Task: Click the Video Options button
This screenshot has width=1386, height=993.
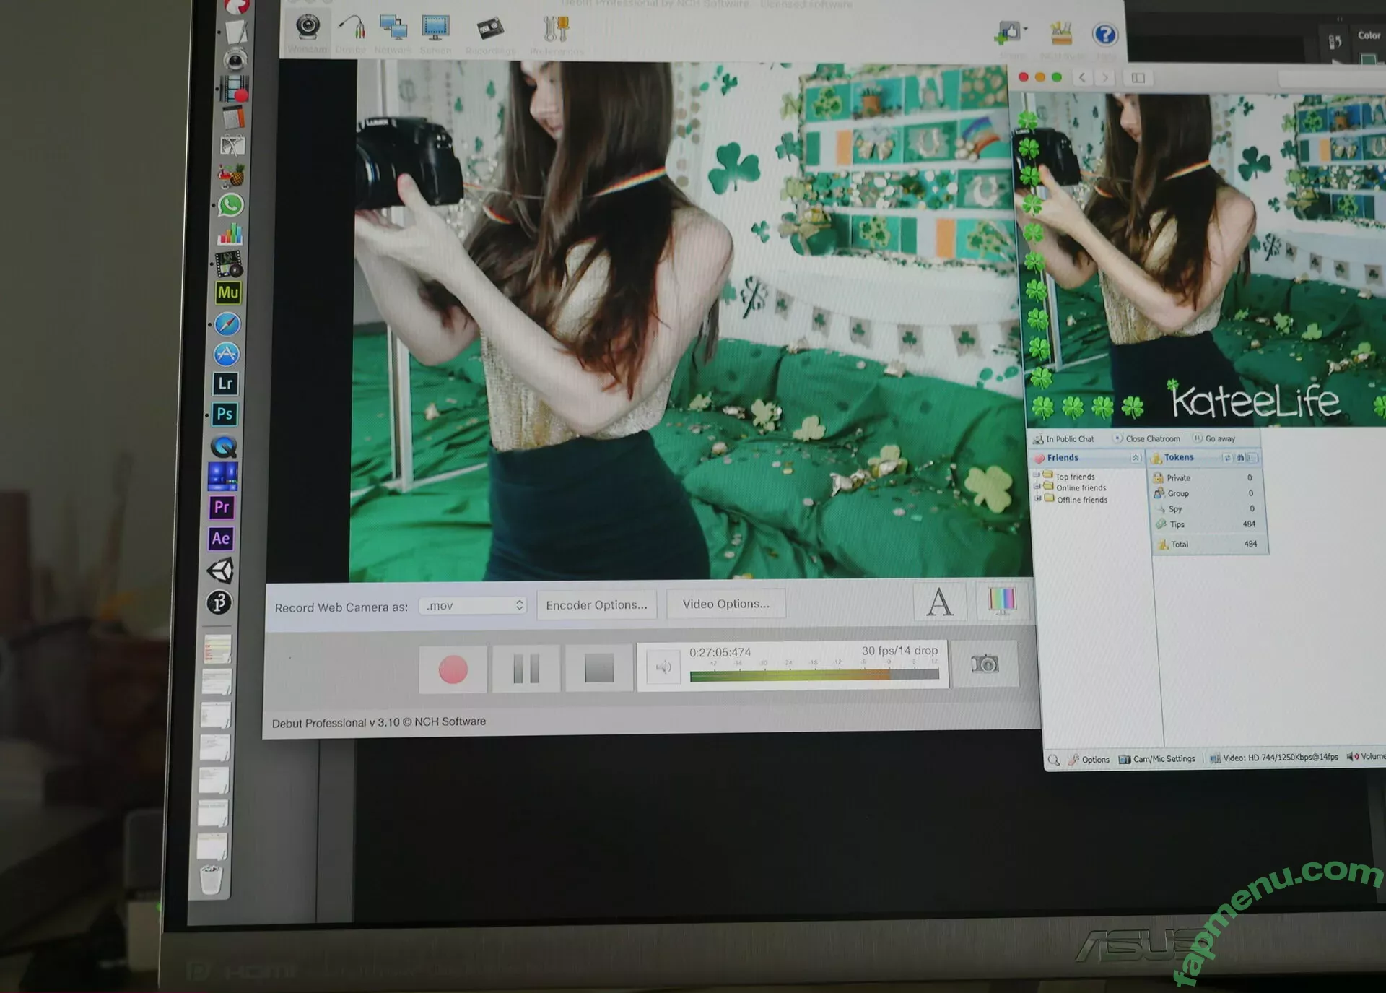Action: (725, 604)
